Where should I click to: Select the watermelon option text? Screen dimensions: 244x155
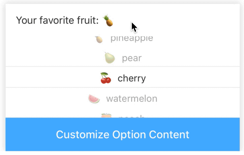tap(132, 98)
